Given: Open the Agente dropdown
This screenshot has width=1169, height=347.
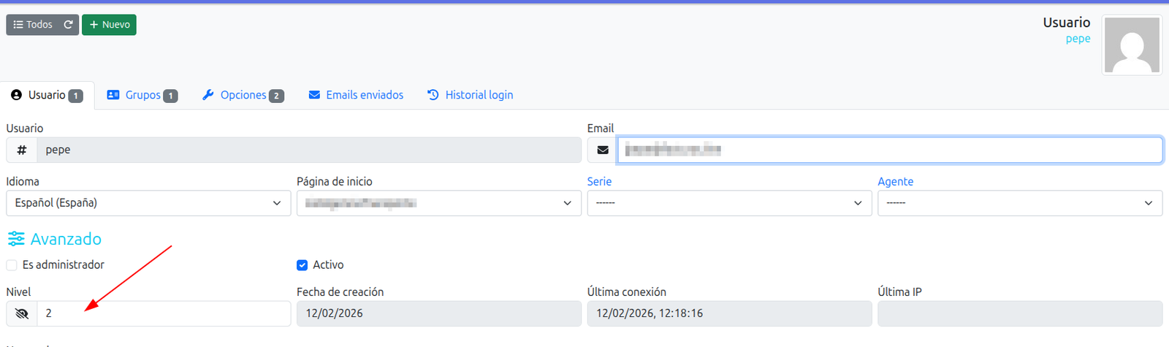Looking at the screenshot, I should [x=1020, y=203].
